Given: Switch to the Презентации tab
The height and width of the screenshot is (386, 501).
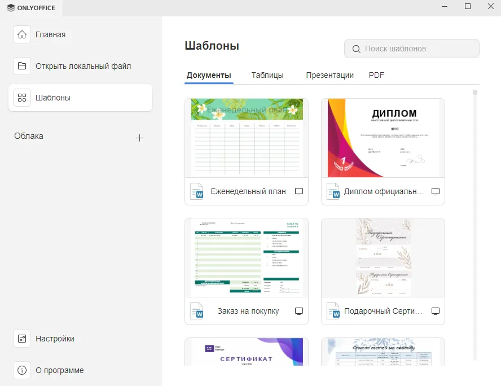Looking at the screenshot, I should tap(329, 75).
